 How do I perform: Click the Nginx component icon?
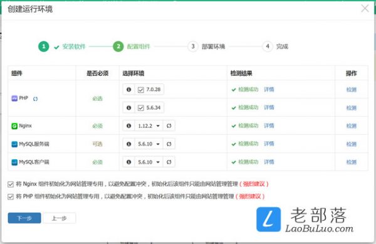14,126
